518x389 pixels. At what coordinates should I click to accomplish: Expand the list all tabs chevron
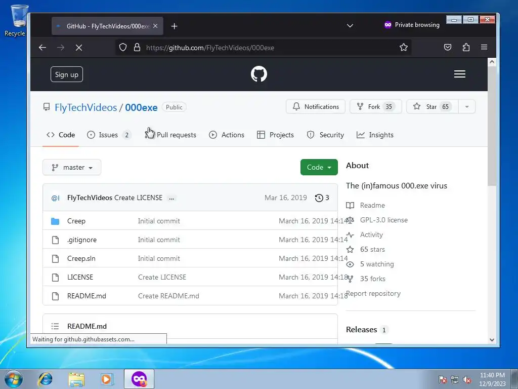[350, 26]
